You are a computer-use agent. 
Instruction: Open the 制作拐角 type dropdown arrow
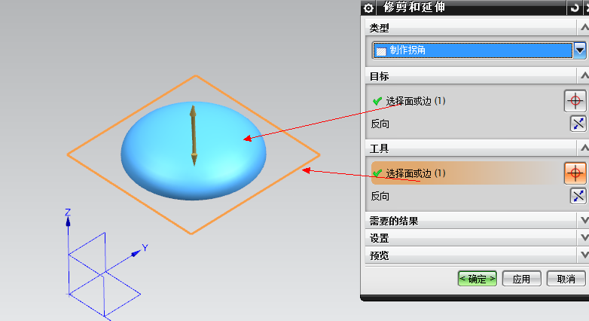(580, 50)
